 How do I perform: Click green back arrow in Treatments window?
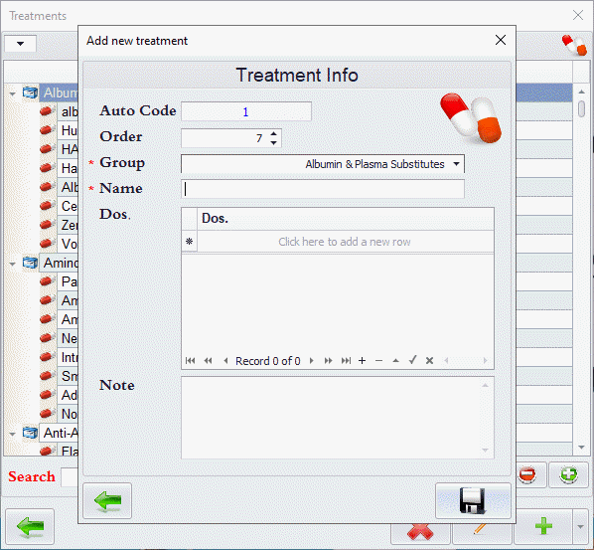point(30,526)
